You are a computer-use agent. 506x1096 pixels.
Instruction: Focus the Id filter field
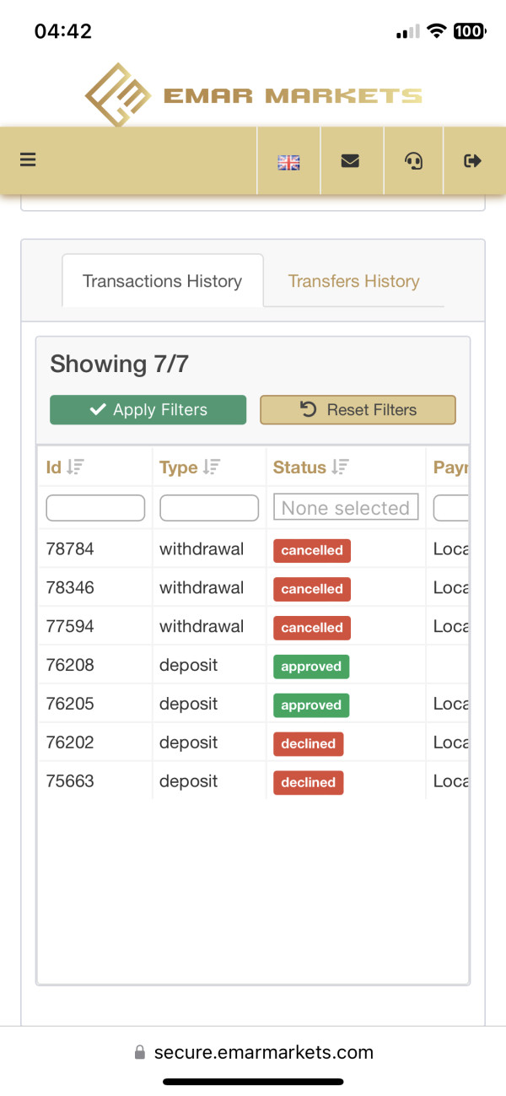click(x=95, y=508)
